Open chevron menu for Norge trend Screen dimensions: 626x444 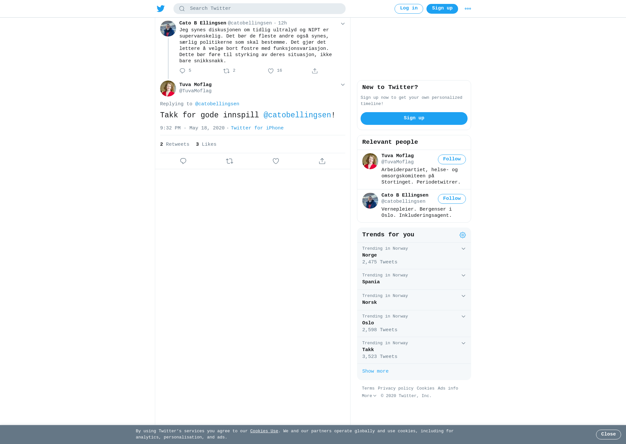point(463,249)
